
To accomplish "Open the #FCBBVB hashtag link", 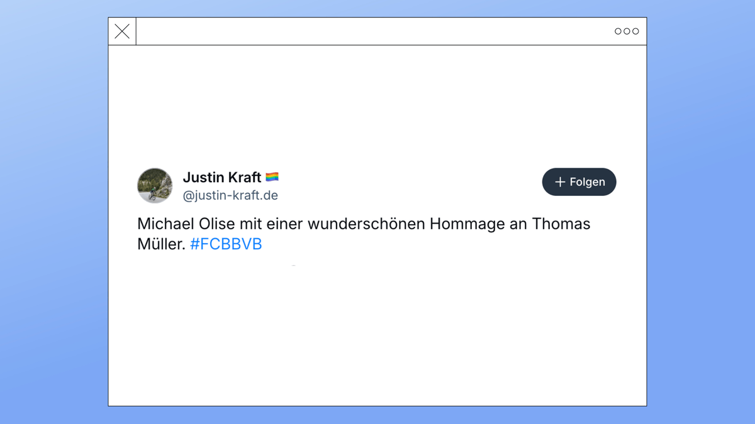I will point(226,245).
